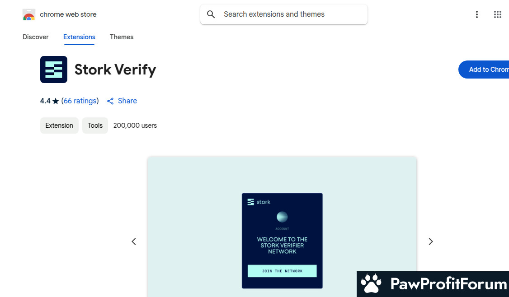
Task: Focus the Search extensions and themes field
Action: tap(289, 14)
